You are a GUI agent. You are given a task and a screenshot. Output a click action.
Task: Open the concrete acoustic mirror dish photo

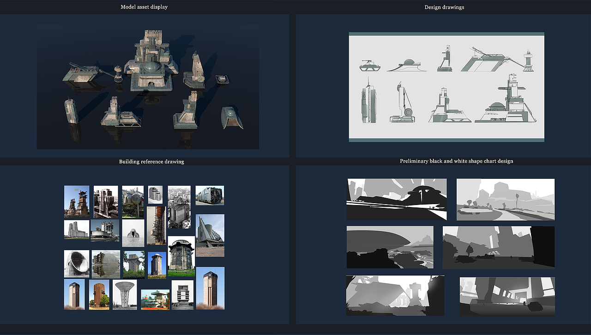coord(77,264)
